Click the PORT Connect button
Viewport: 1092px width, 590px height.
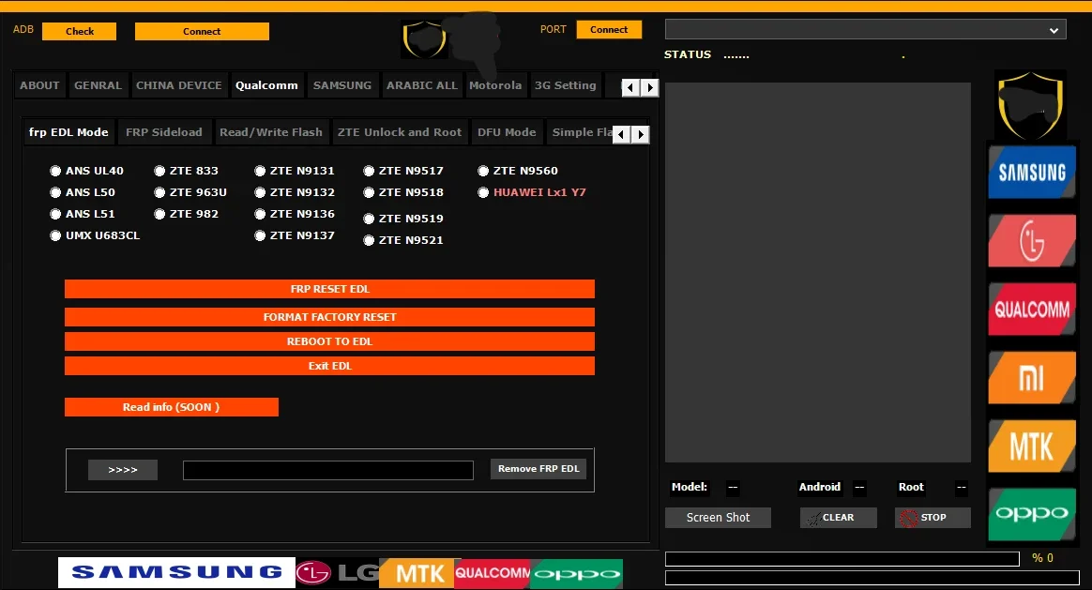(x=609, y=29)
